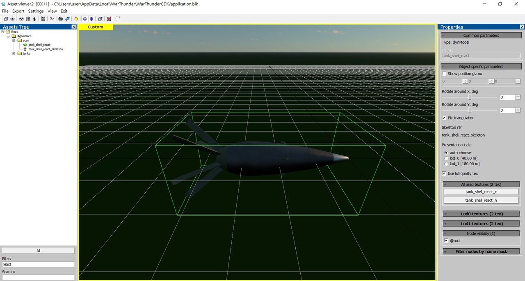This screenshot has width=525, height=281.
Task: Uncheck the Use full quality tex checkbox
Action: (444, 173)
